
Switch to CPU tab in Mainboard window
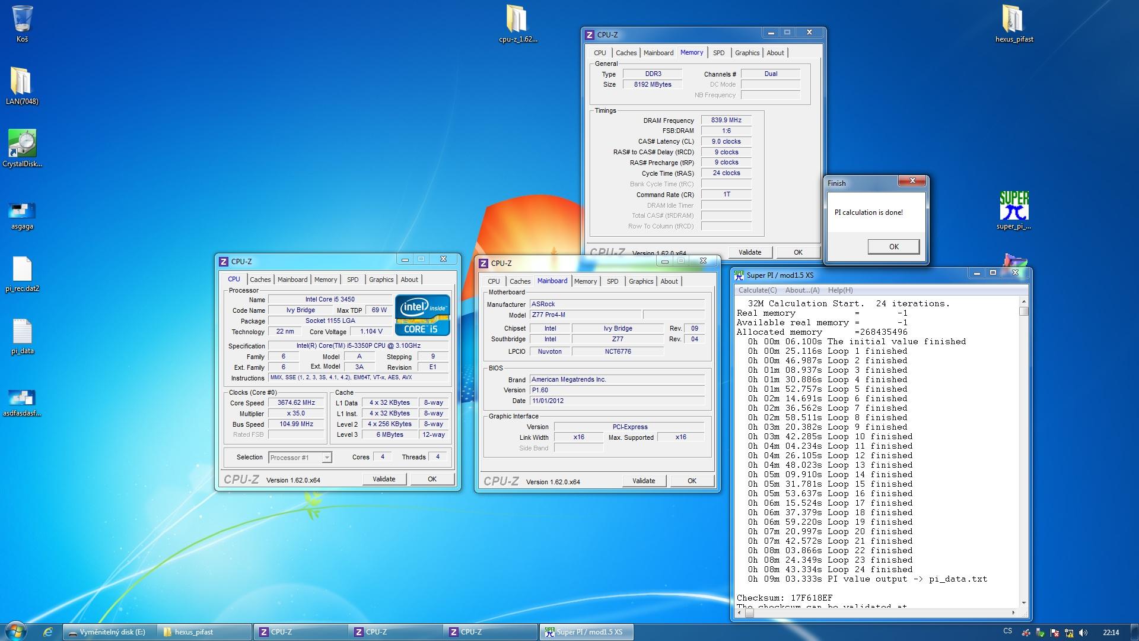[x=494, y=281]
